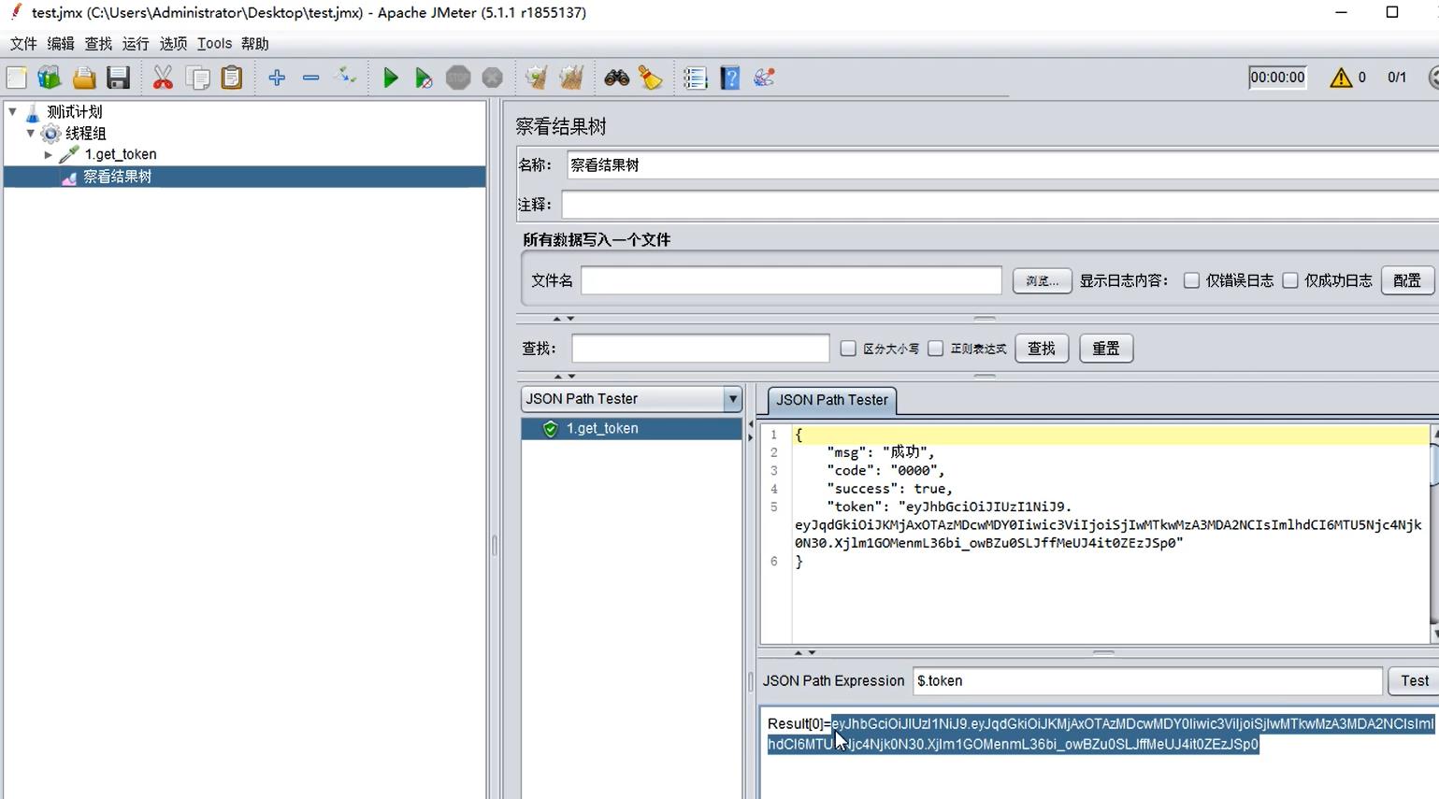This screenshot has height=799, width=1439.
Task: Open the 查找 menu in the menu bar
Action: click(98, 44)
